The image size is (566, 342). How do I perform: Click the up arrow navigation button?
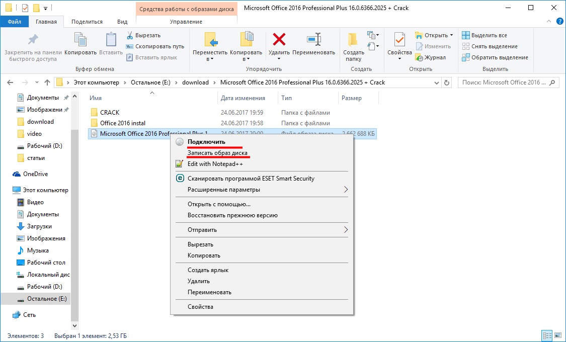tap(47, 82)
